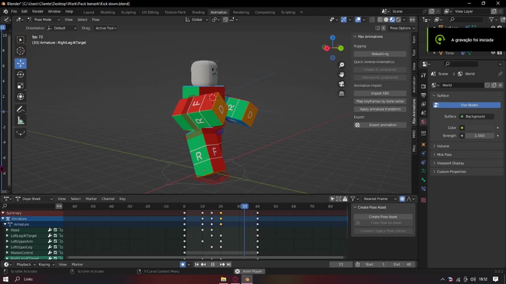Toggle visibility for MasterControl bone
This screenshot has width=506, height=284.
tap(55, 252)
